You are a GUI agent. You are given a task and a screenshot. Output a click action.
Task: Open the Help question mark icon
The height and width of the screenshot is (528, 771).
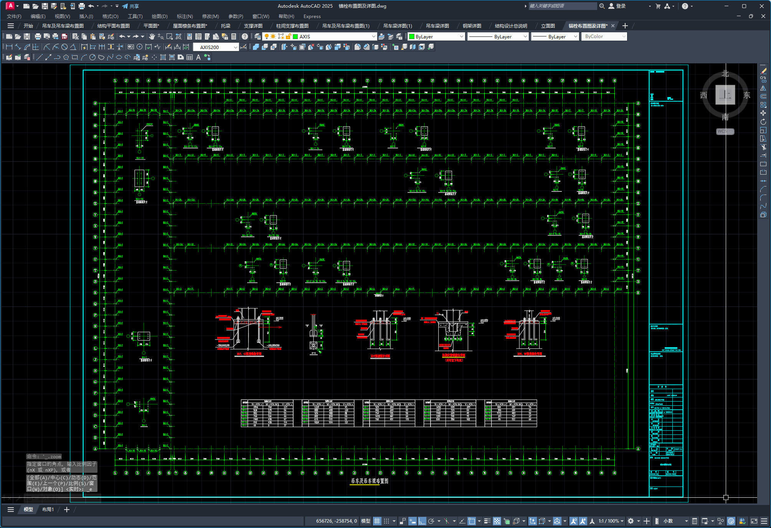pyautogui.click(x=245, y=36)
